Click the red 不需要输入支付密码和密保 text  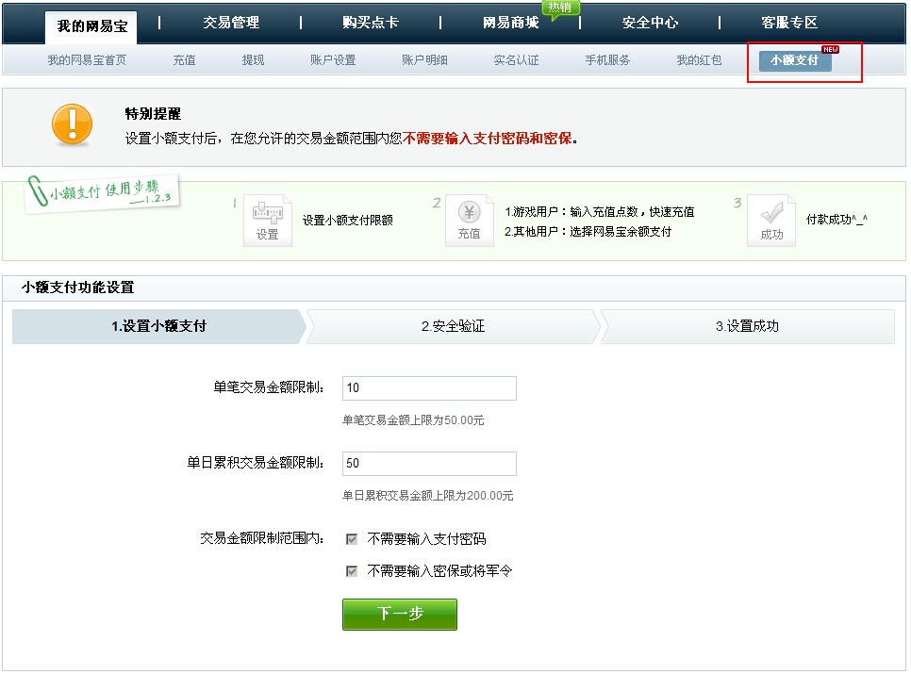487,139
